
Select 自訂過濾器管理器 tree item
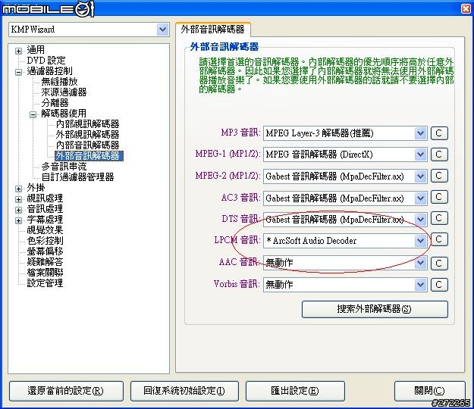pyautogui.click(x=77, y=177)
